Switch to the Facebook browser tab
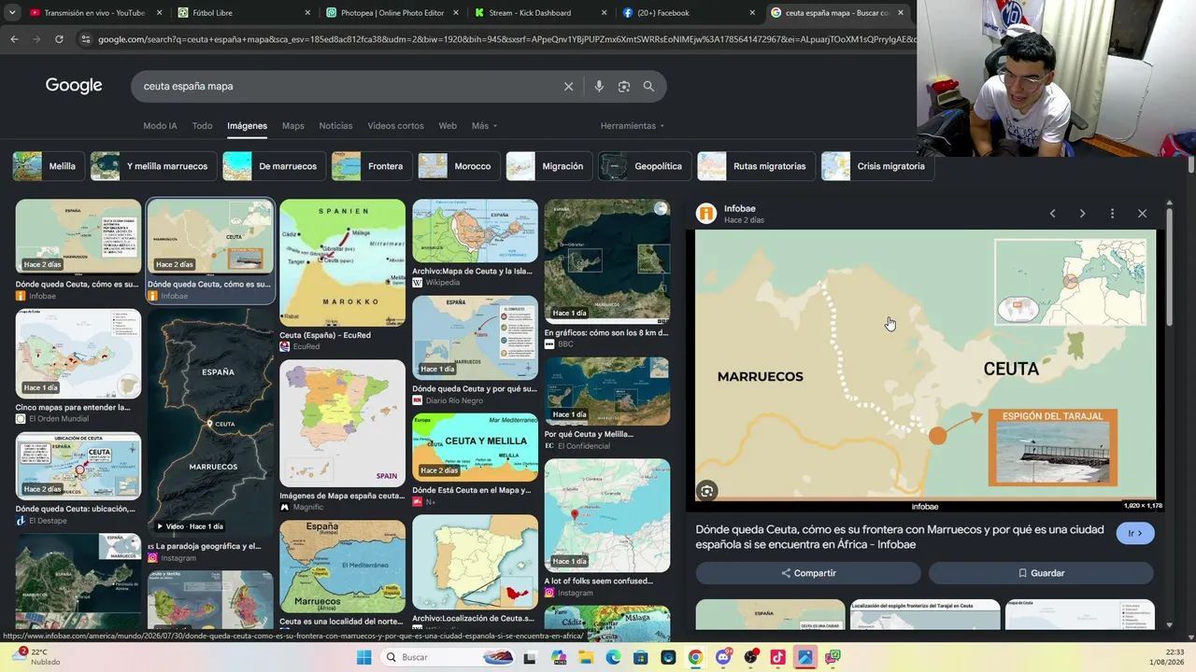The width and height of the screenshot is (1196, 672). pyautogui.click(x=689, y=13)
